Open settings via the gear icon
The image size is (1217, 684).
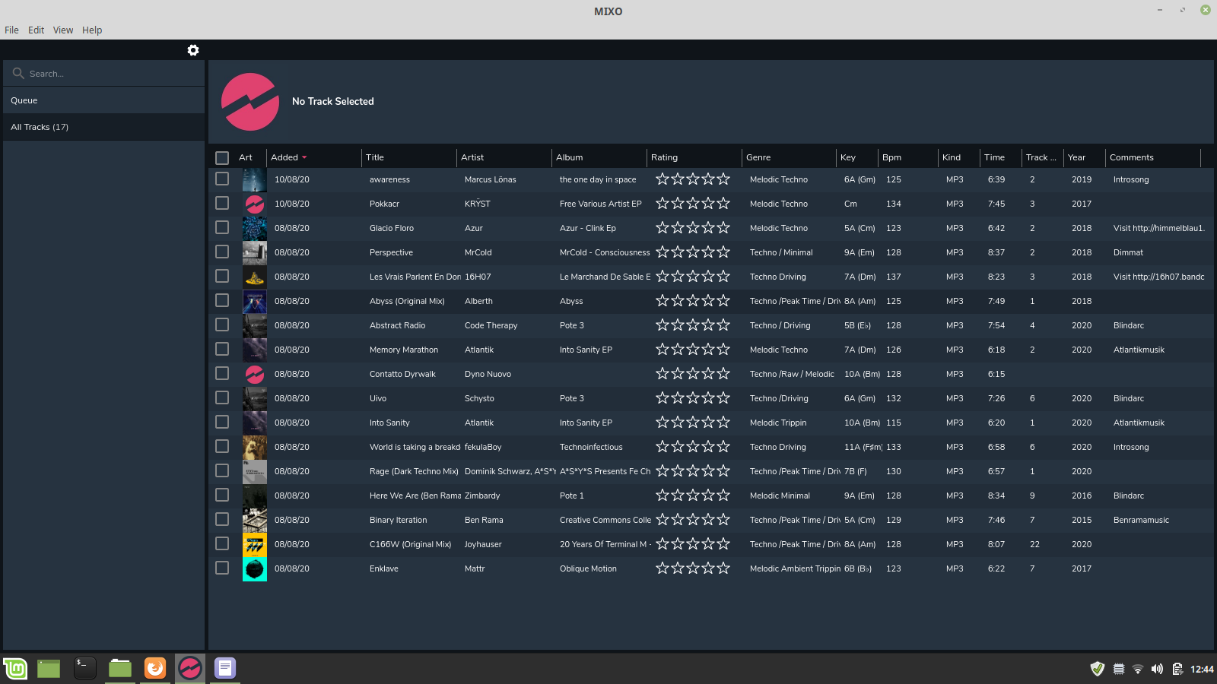(193, 50)
